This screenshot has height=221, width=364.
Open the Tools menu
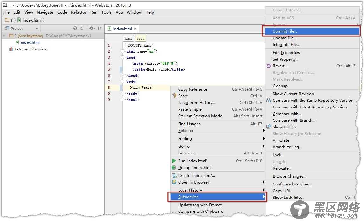pos(106,12)
